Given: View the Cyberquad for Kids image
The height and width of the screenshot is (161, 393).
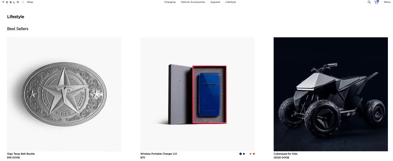Looking at the screenshot, I should pos(331,94).
